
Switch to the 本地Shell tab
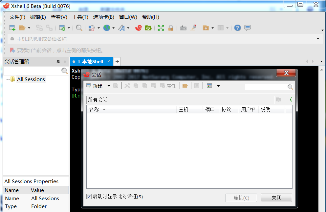point(90,61)
